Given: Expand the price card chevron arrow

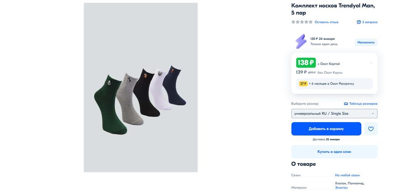Looking at the screenshot, I should tap(371, 63).
